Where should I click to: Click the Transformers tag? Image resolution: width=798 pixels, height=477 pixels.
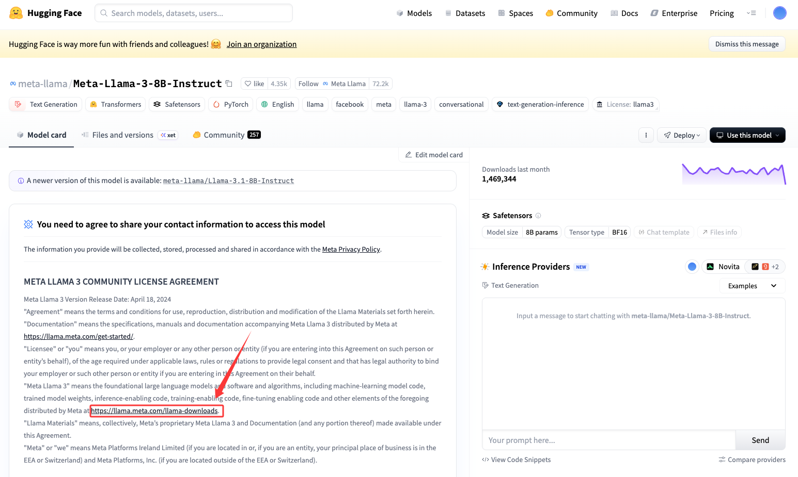[x=115, y=104]
